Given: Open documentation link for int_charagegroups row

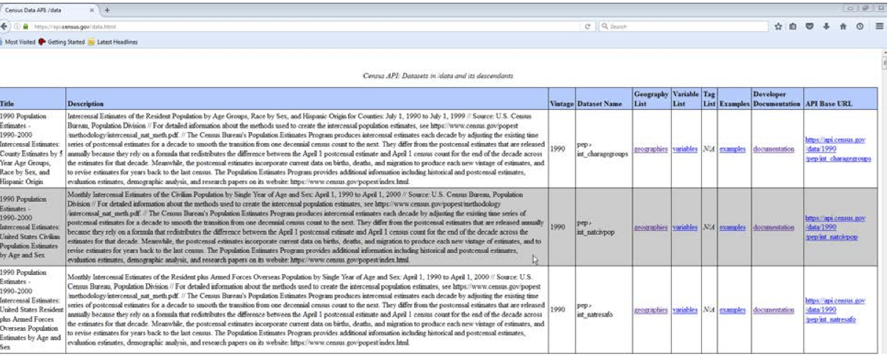Looking at the screenshot, I should tap(774, 149).
